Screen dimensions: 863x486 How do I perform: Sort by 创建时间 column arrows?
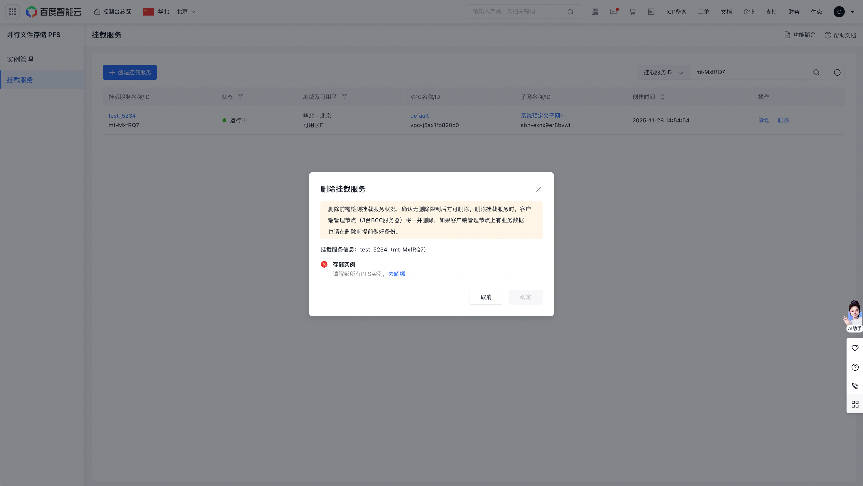coord(662,97)
